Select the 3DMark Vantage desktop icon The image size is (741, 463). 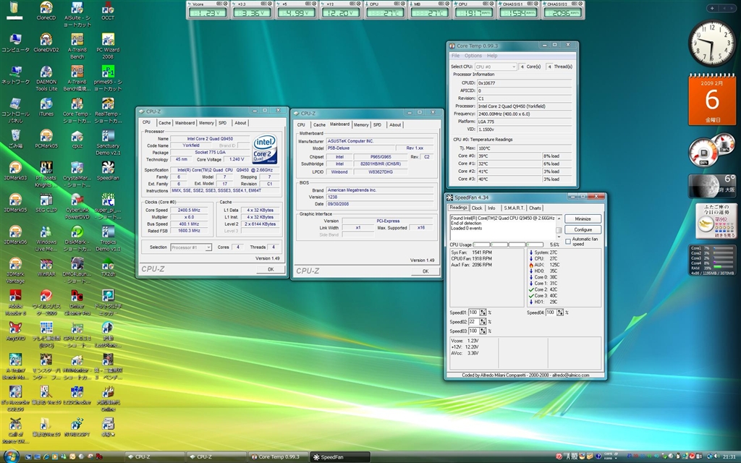(x=16, y=271)
